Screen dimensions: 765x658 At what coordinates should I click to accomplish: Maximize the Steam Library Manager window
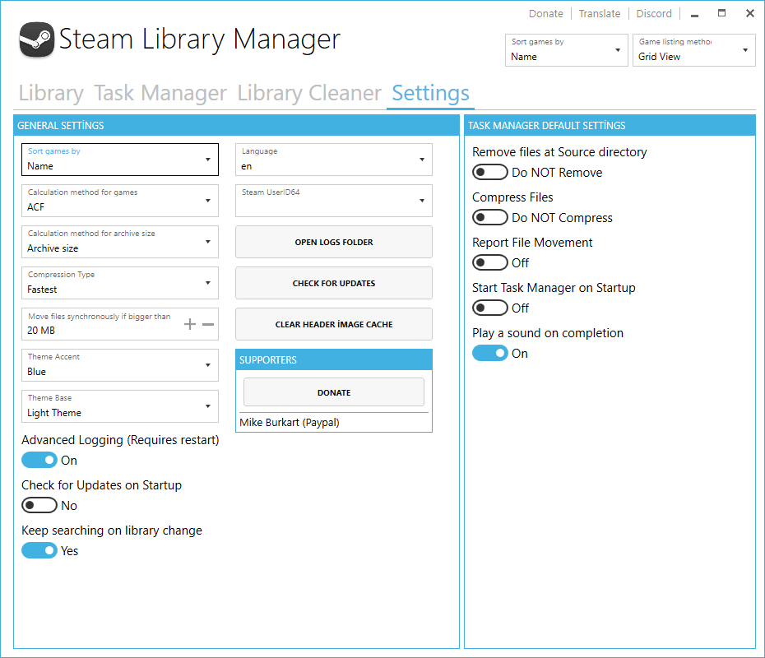coord(722,13)
